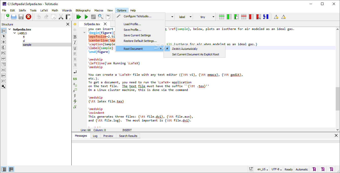Close document using the red X toolbar icon
The image size is (340, 173).
click(x=28, y=17)
